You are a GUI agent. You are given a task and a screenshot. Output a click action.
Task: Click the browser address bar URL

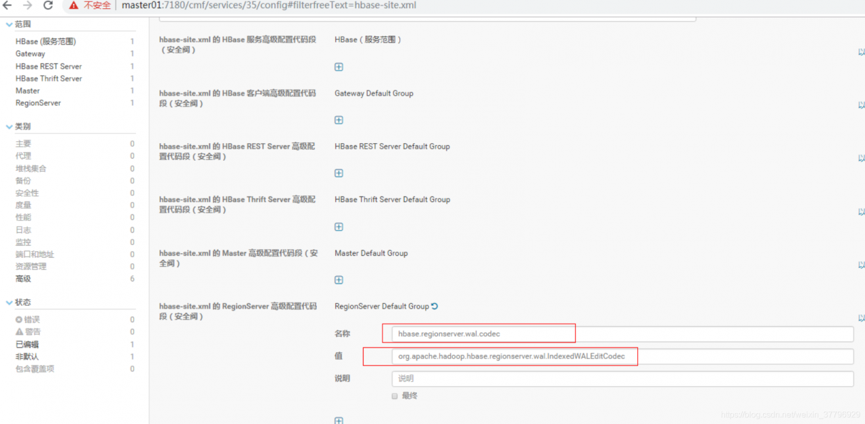(269, 5)
